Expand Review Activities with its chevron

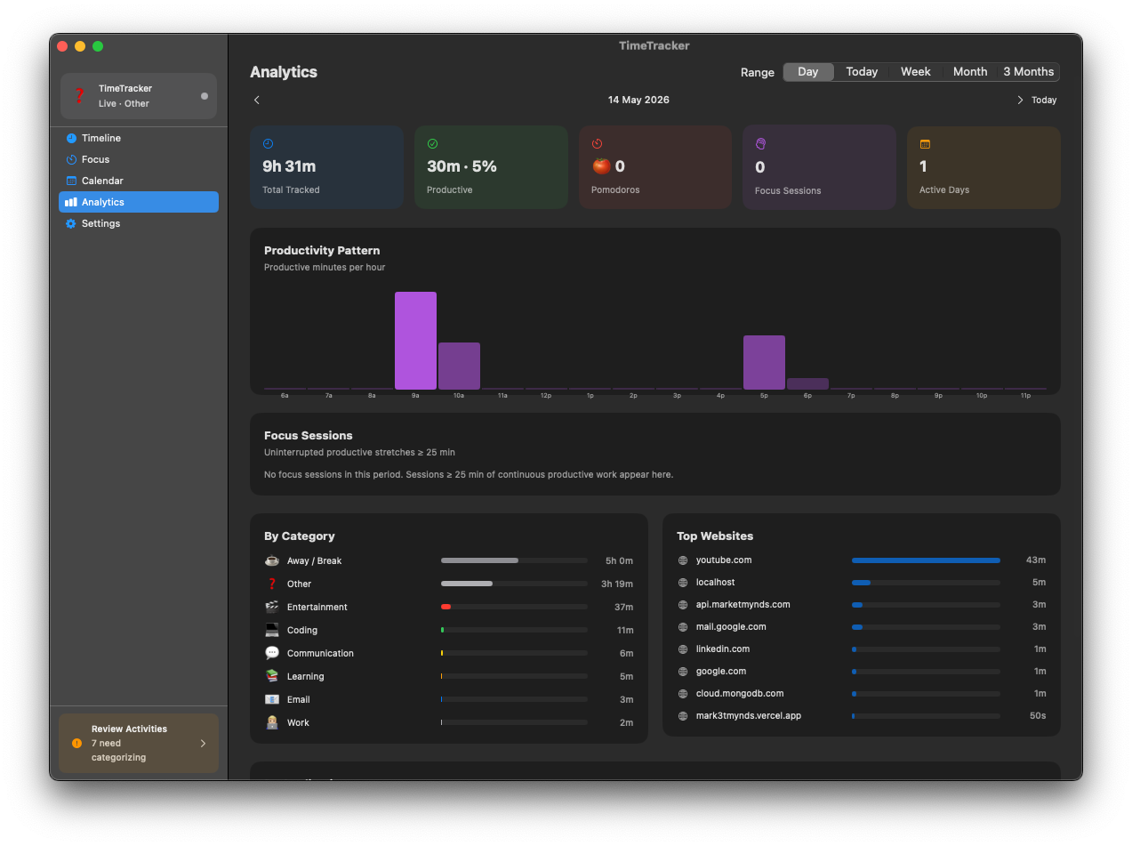(203, 743)
